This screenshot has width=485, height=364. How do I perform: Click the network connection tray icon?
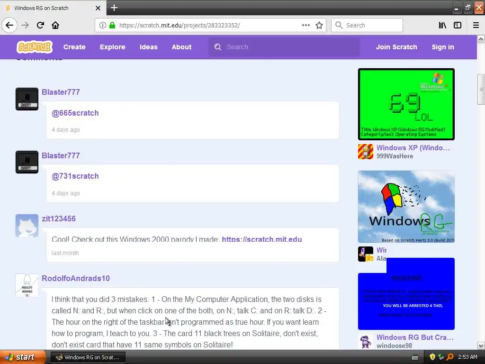coord(441,357)
